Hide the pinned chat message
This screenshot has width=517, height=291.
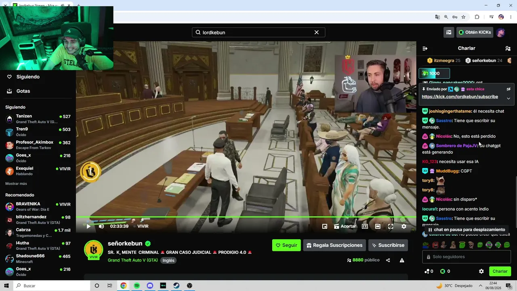point(509,89)
